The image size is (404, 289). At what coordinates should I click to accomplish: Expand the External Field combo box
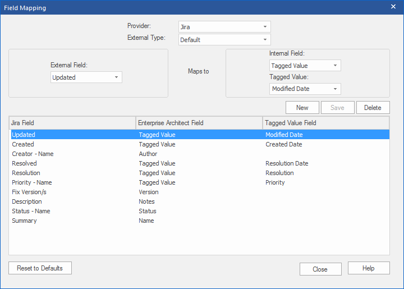tap(86, 77)
